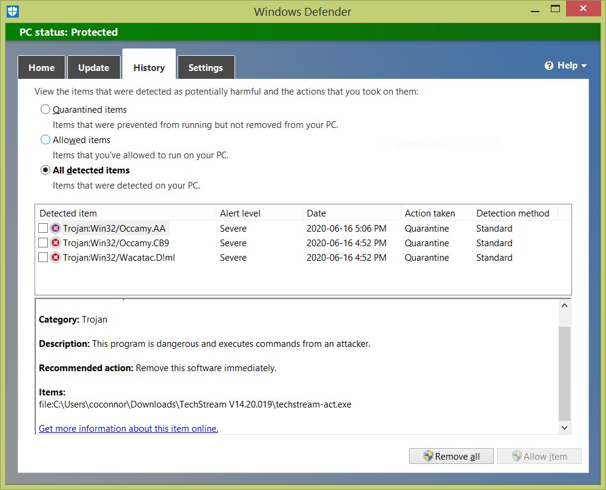606x490 pixels.
Task: Click the Help question mark icon
Action: pyautogui.click(x=549, y=65)
